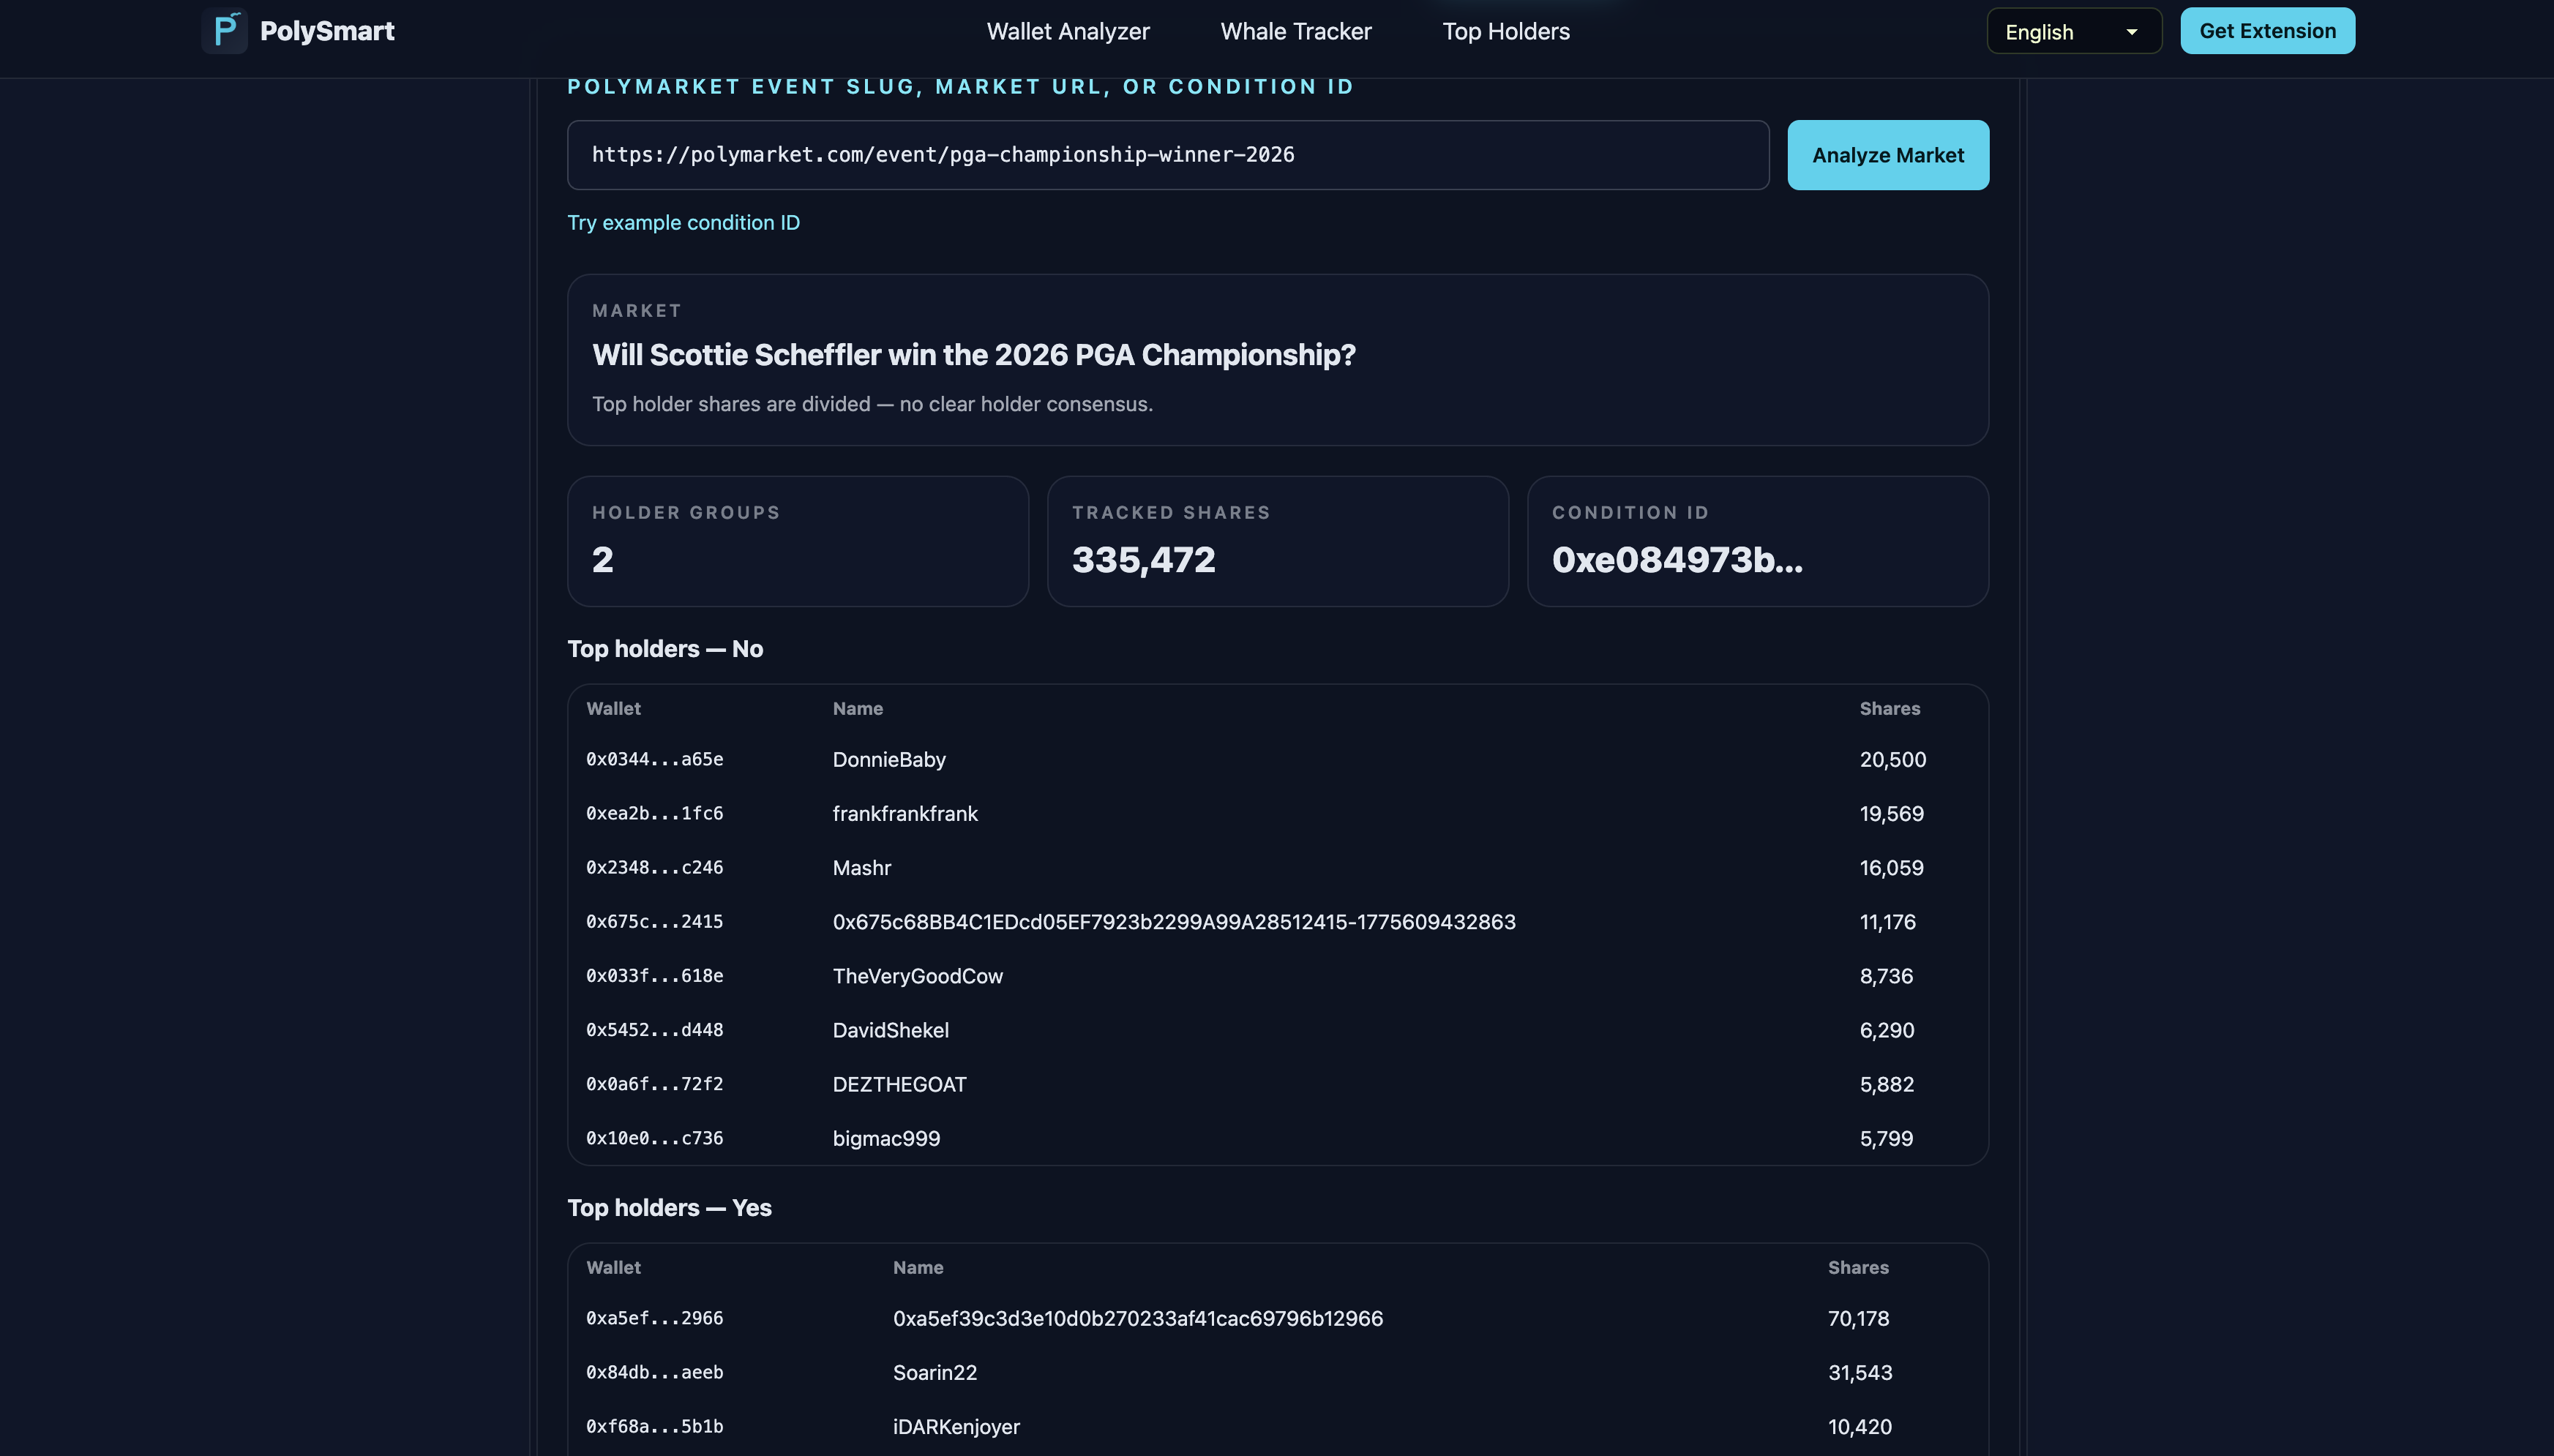Go to the Whale Tracker page
The height and width of the screenshot is (1456, 2554).
point(1296,31)
